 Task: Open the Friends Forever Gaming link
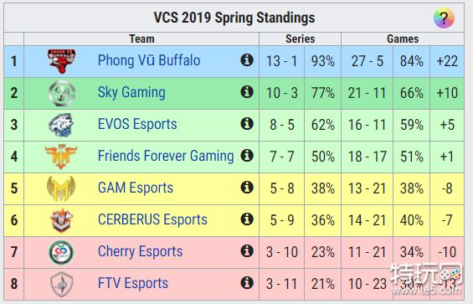166,156
